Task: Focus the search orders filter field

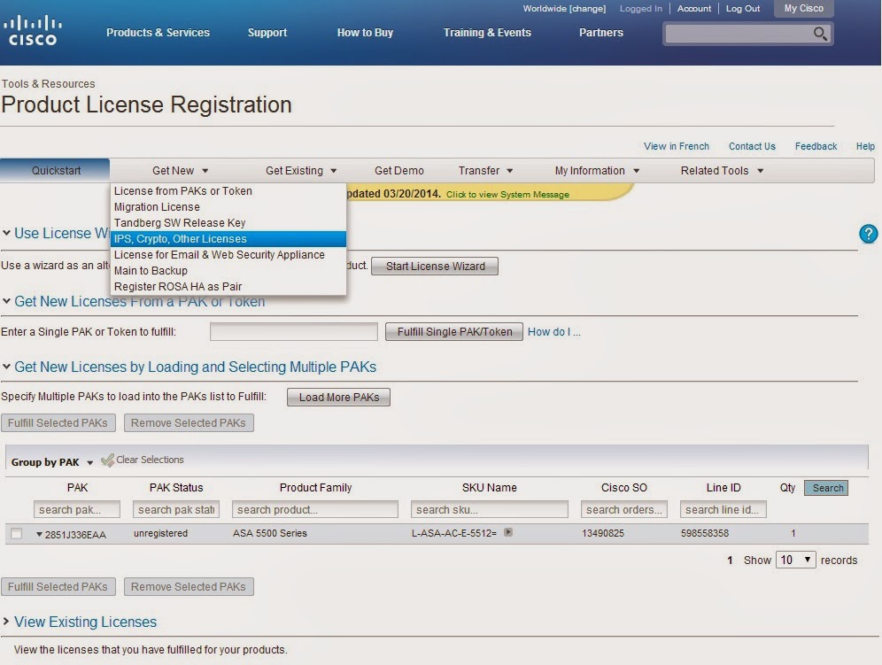Action: coord(623,510)
